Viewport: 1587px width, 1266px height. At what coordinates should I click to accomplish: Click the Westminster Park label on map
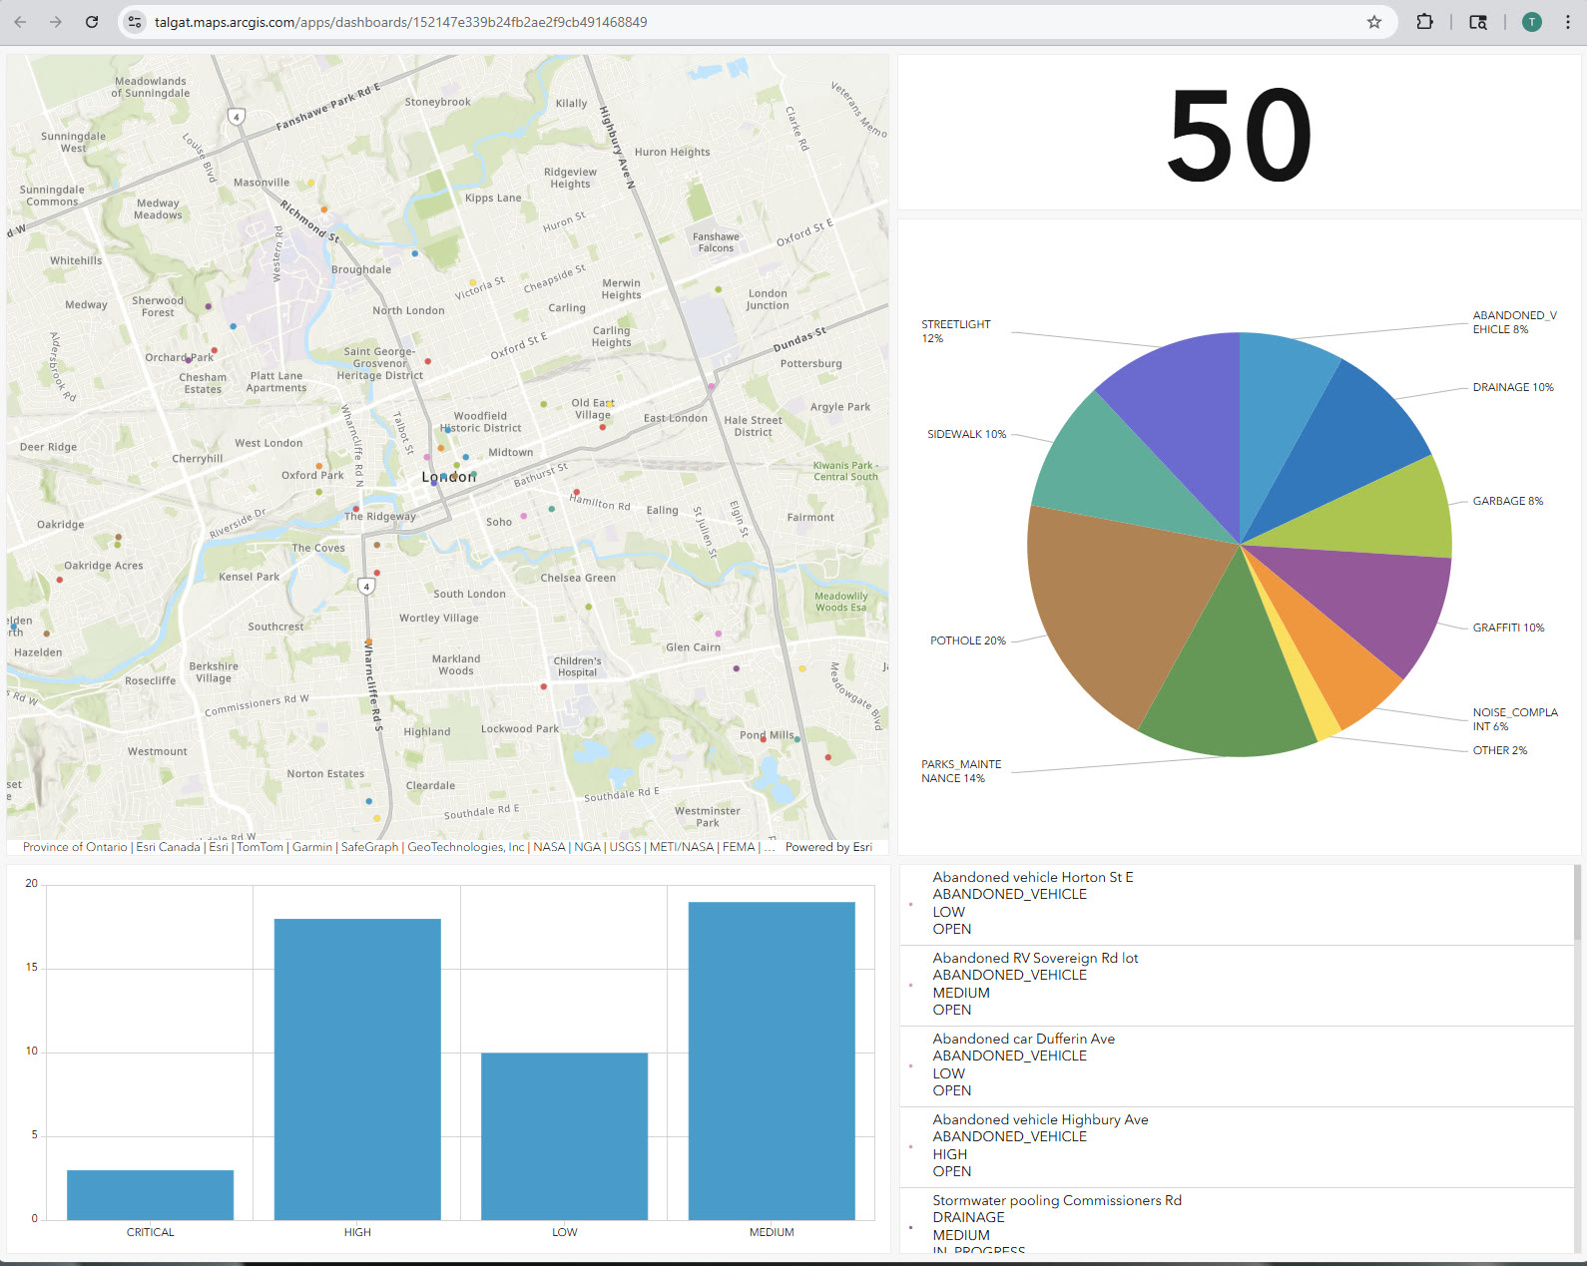click(x=707, y=816)
